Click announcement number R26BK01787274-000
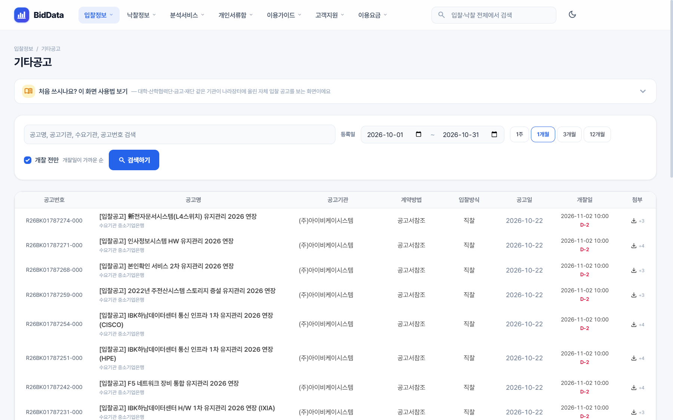Viewport: 673px width, 420px height. pyautogui.click(x=54, y=221)
